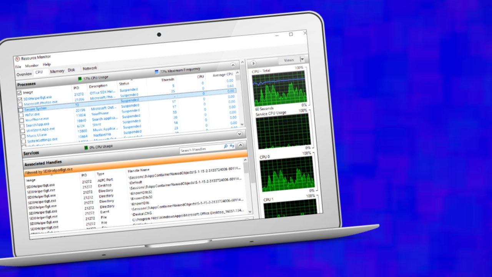Check the HxTsr.exe checkbox

coord(22,115)
